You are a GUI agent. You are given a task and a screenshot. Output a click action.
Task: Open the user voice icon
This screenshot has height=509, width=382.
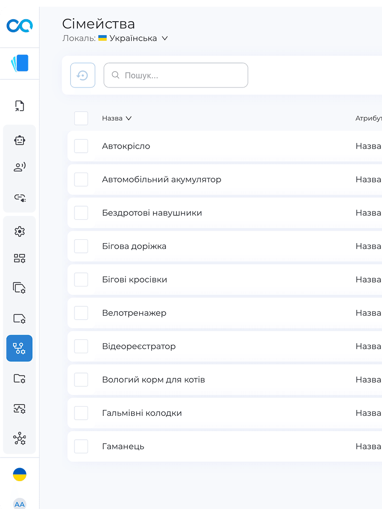click(20, 167)
